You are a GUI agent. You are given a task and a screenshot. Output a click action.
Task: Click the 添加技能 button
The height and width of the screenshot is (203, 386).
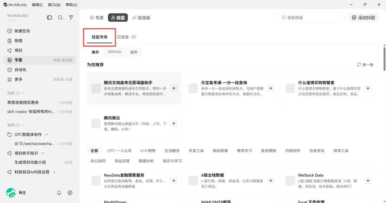pos(363,18)
